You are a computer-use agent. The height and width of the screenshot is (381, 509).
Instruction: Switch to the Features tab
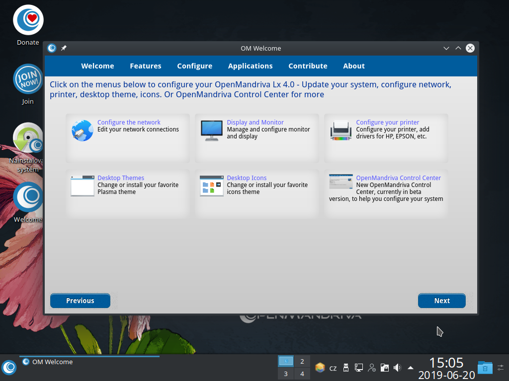pyautogui.click(x=146, y=66)
